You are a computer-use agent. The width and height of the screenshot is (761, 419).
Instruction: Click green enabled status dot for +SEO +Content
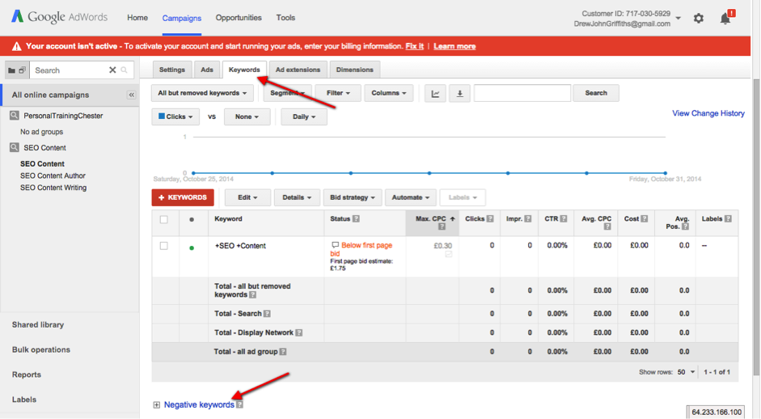point(192,248)
